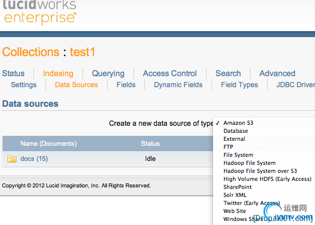Choose Twitter (Early Access) option

pyautogui.click(x=251, y=203)
